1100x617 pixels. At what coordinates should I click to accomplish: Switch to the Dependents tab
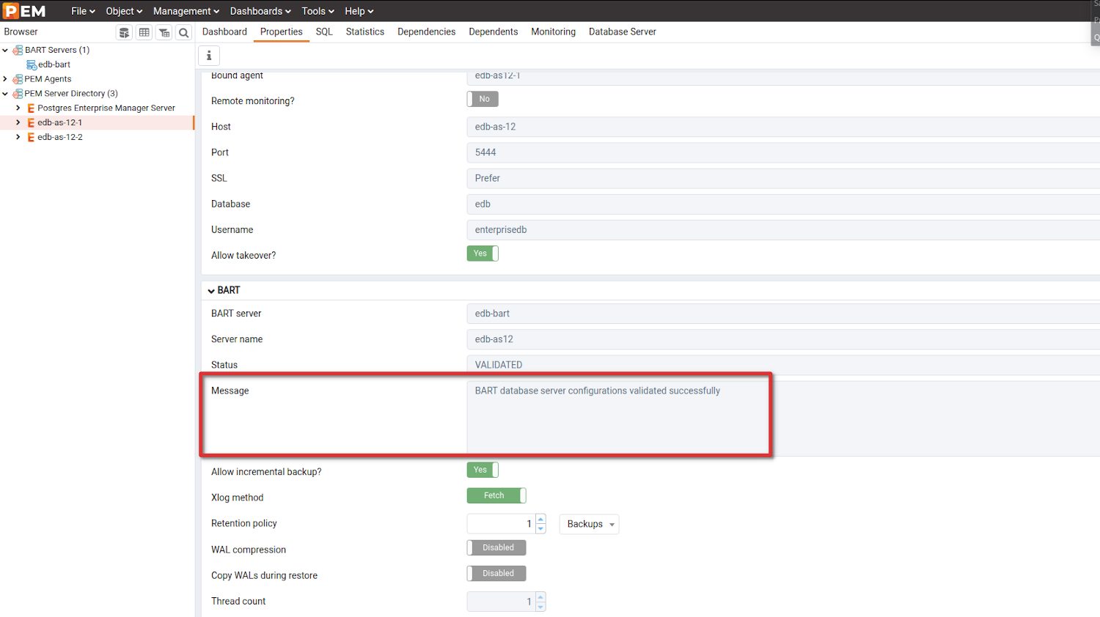tap(494, 32)
